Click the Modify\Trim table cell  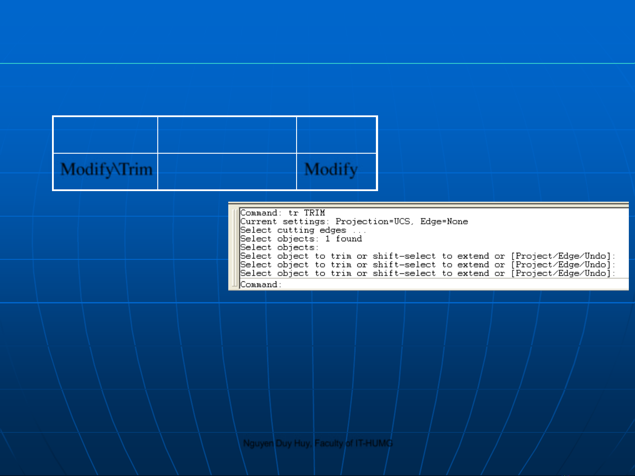click(106, 170)
